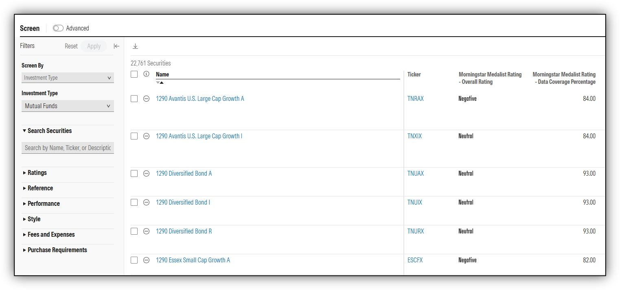Click the TNUAX ticker link

(416, 174)
